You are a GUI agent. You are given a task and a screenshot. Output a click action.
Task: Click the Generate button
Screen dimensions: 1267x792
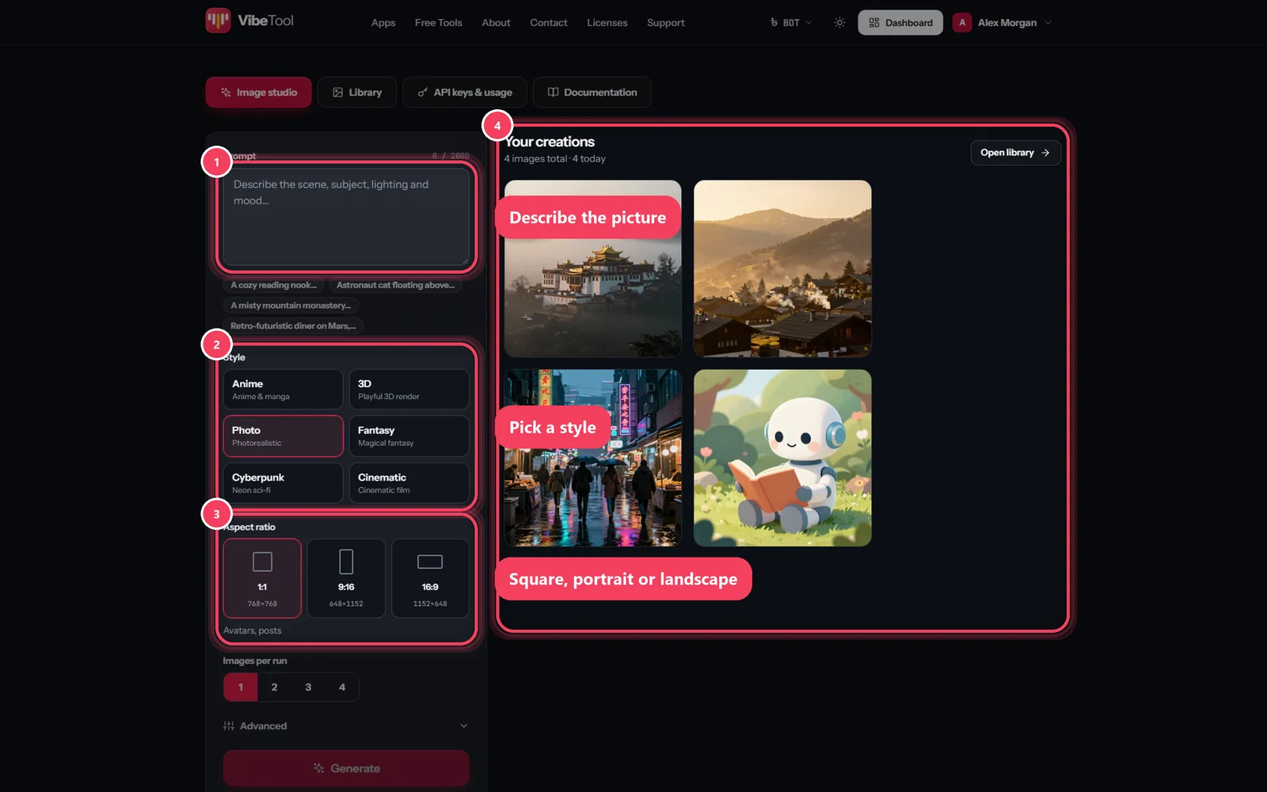click(346, 768)
